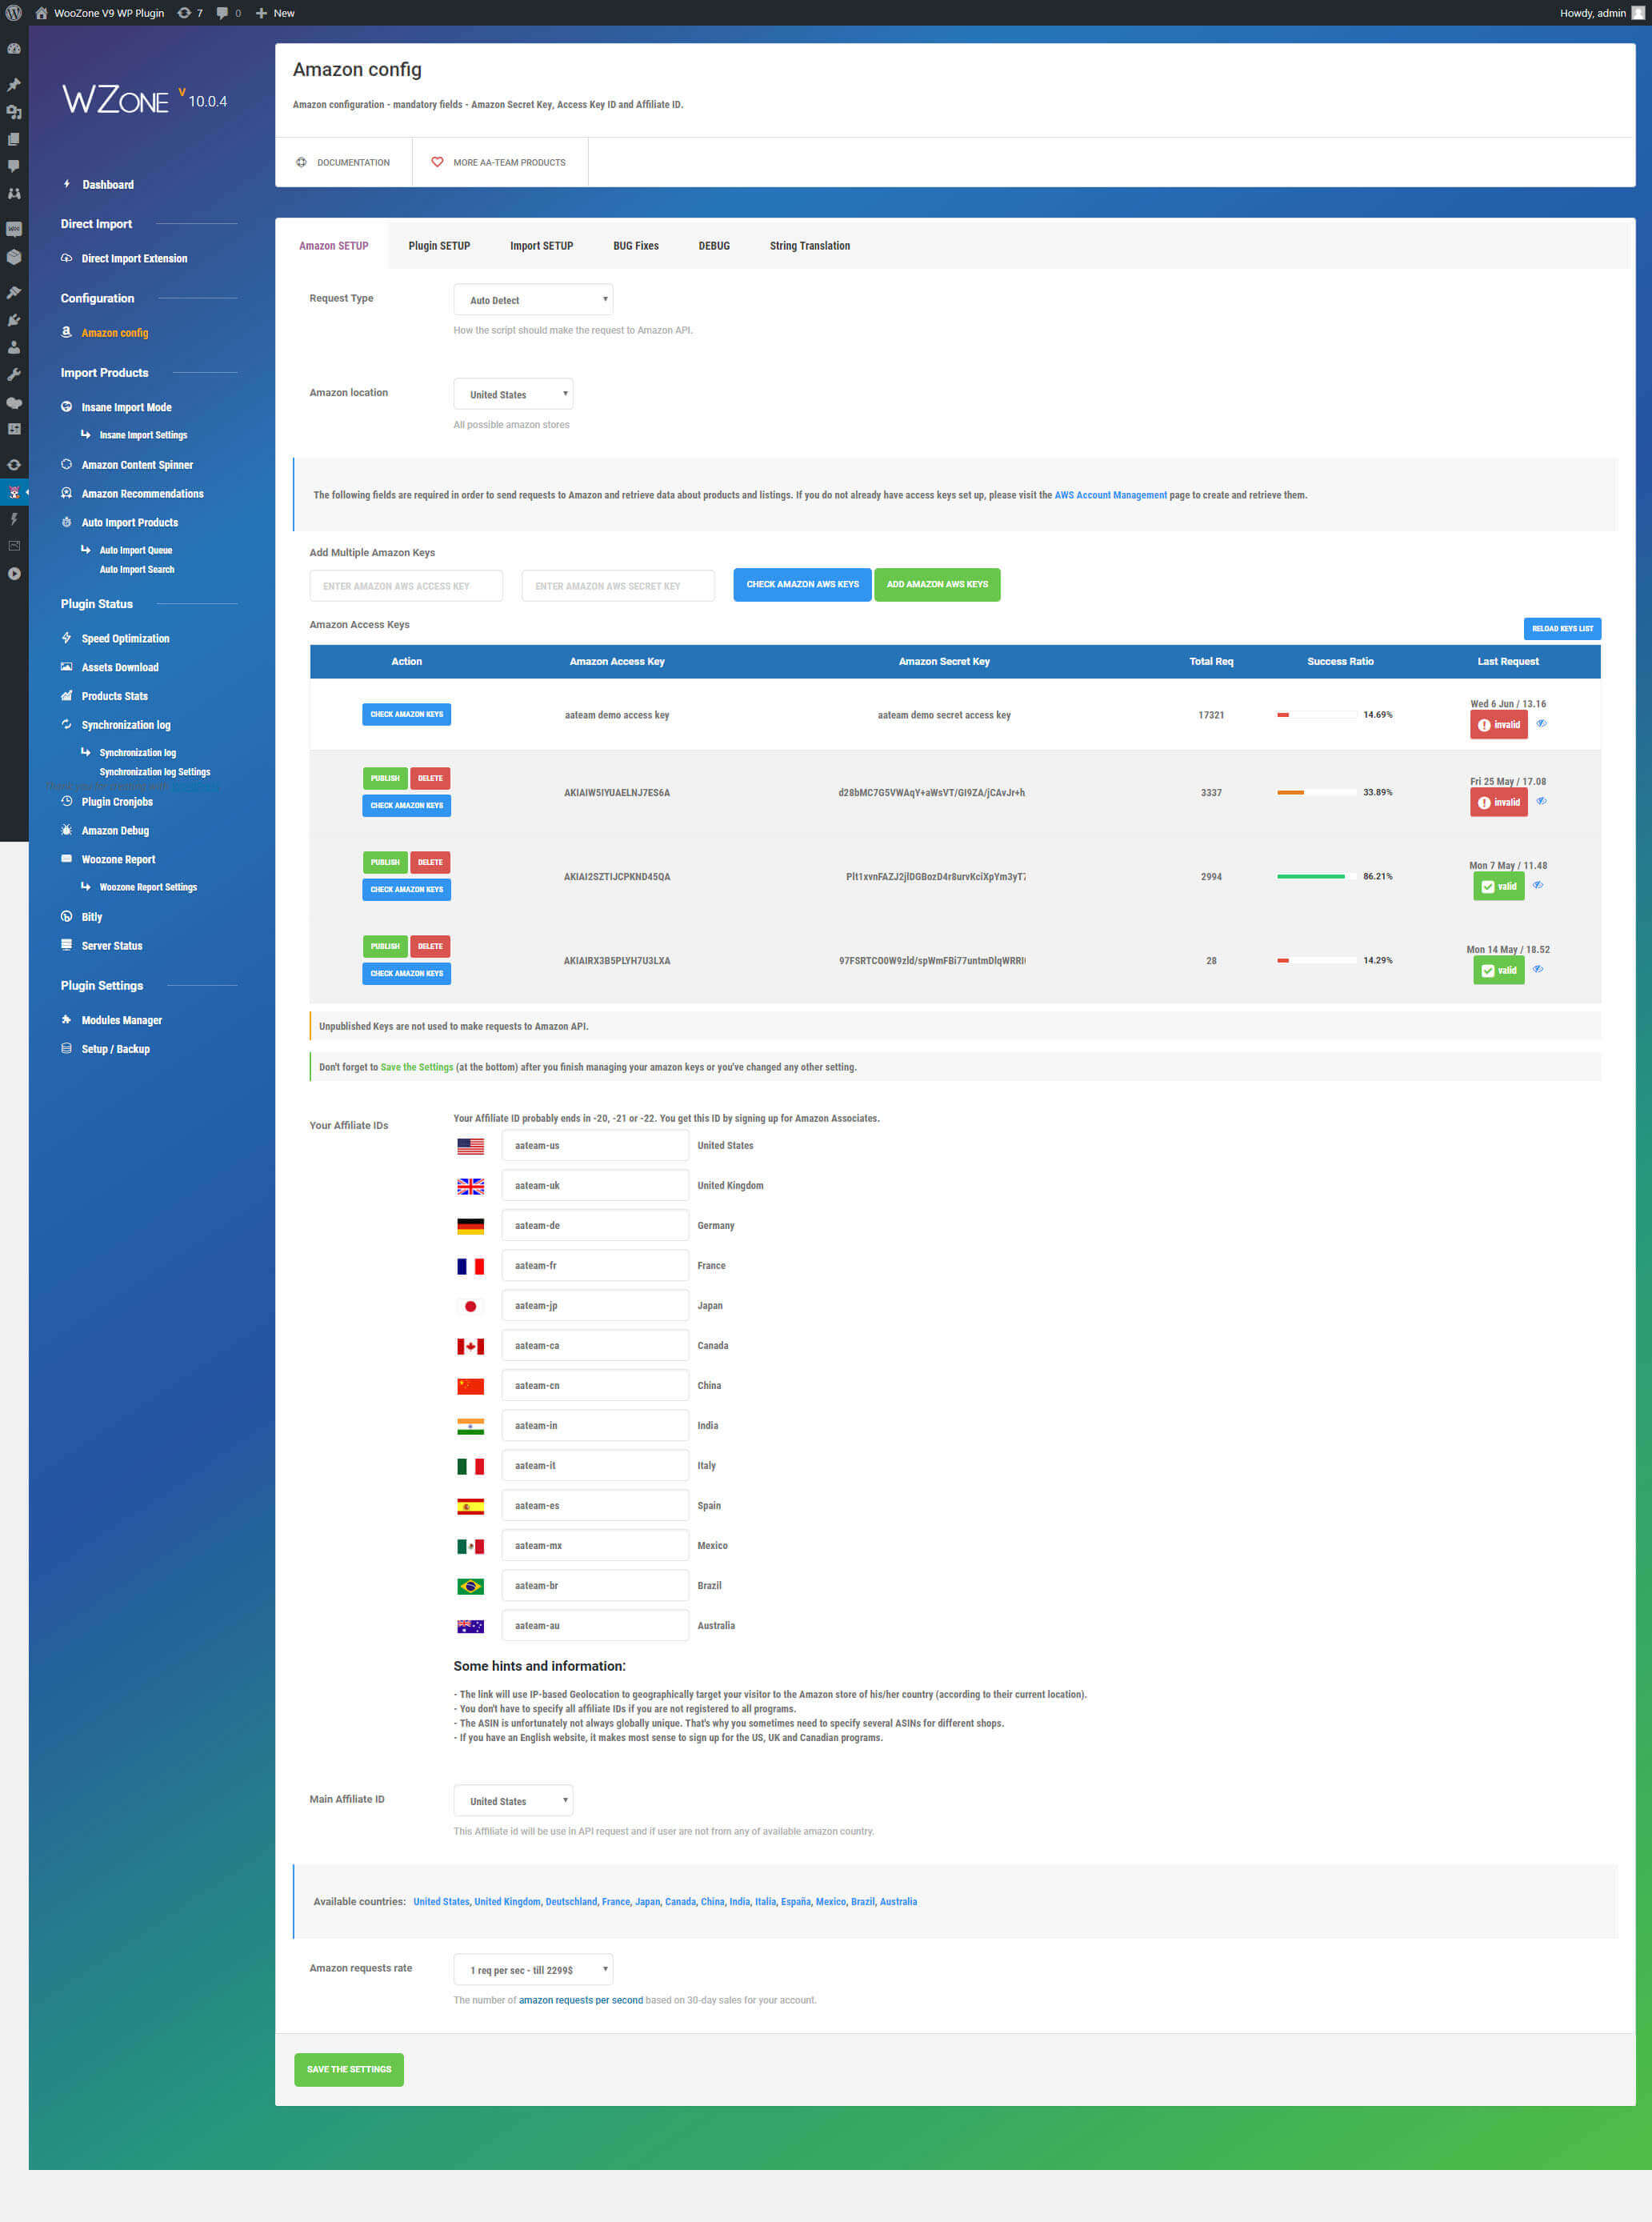This screenshot has height=2222, width=1652.
Task: Click the Modules Manager puzzle icon
Action: click(67, 1020)
